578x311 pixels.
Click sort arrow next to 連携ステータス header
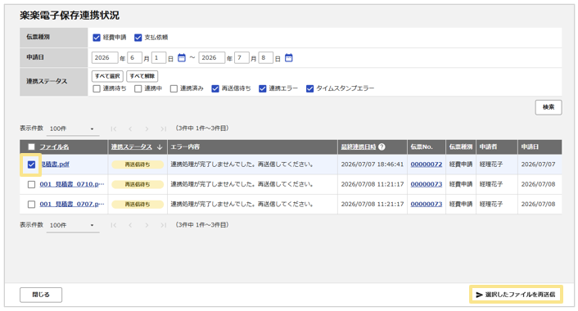[x=160, y=147]
